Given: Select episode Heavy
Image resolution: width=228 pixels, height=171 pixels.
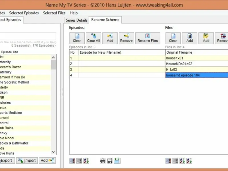Looking at the screenshot, I should [25, 133].
